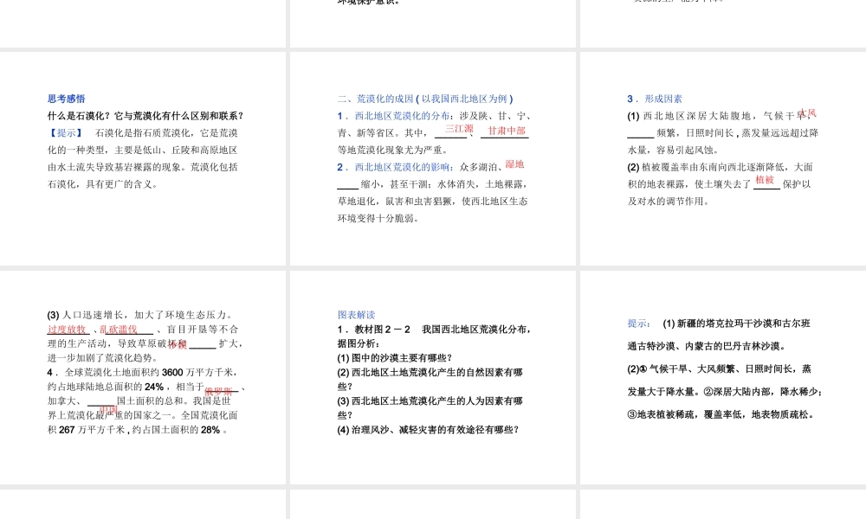Click the red 大风 annotation
The height and width of the screenshot is (519, 866).
tap(807, 113)
